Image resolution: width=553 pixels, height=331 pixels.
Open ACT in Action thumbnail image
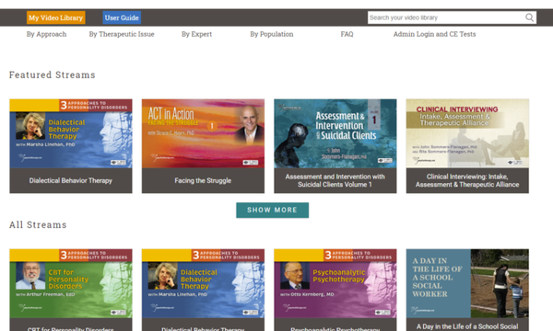click(x=203, y=133)
